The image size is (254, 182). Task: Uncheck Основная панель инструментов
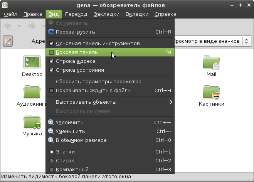(x=51, y=44)
